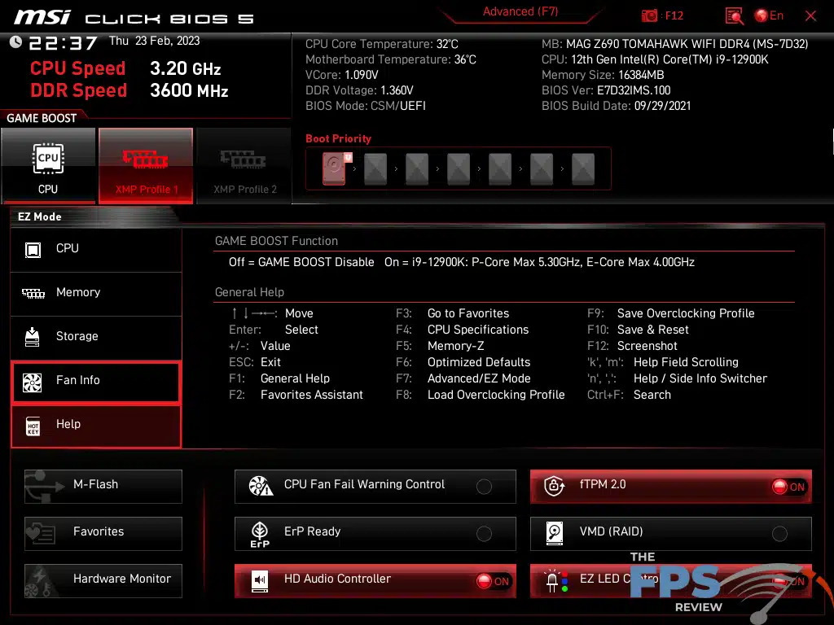Viewport: 834px width, 625px height.
Task: Click the GAME BOOST header label
Action: point(42,118)
